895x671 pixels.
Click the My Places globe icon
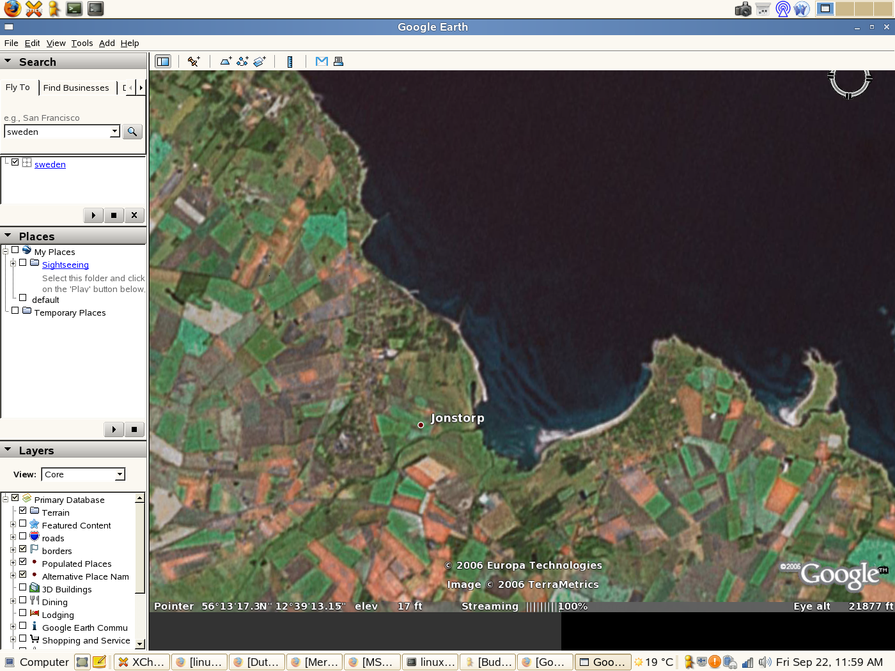pos(27,251)
